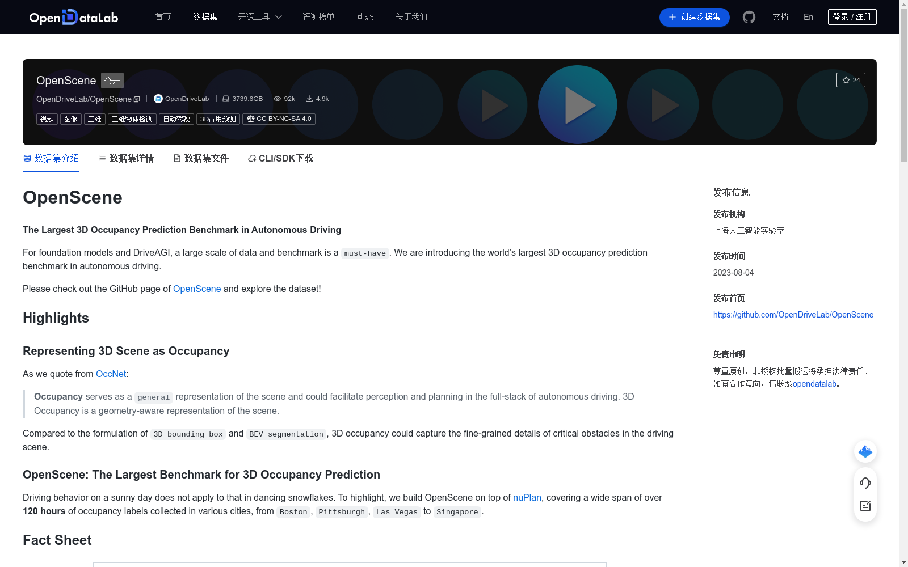The image size is (908, 567).
Task: Copy the OpenDriveLab/OpenScene path icon
Action: point(137,99)
